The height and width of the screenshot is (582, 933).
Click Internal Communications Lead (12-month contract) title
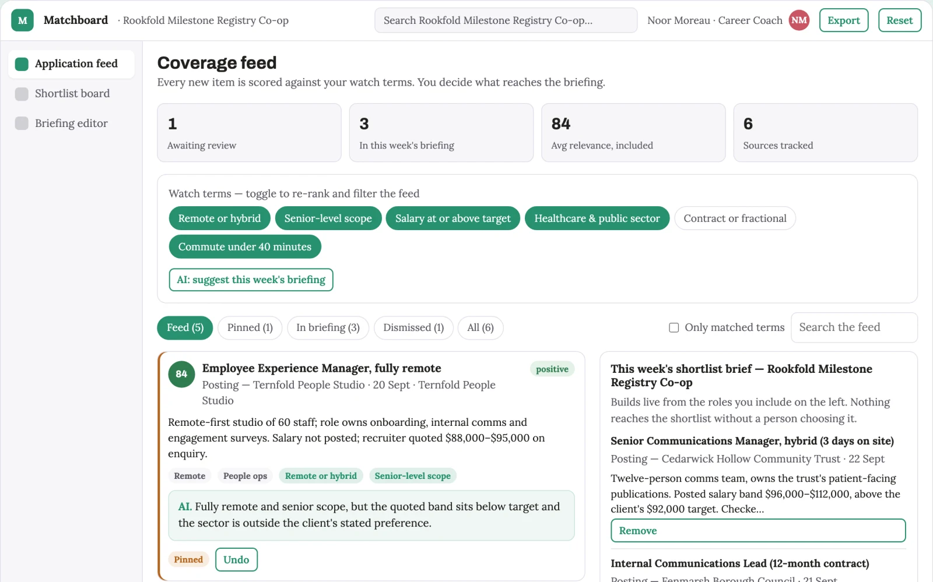[740, 563]
